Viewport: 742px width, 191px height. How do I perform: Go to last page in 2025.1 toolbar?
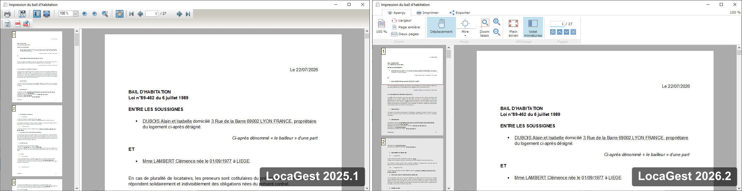(x=188, y=14)
